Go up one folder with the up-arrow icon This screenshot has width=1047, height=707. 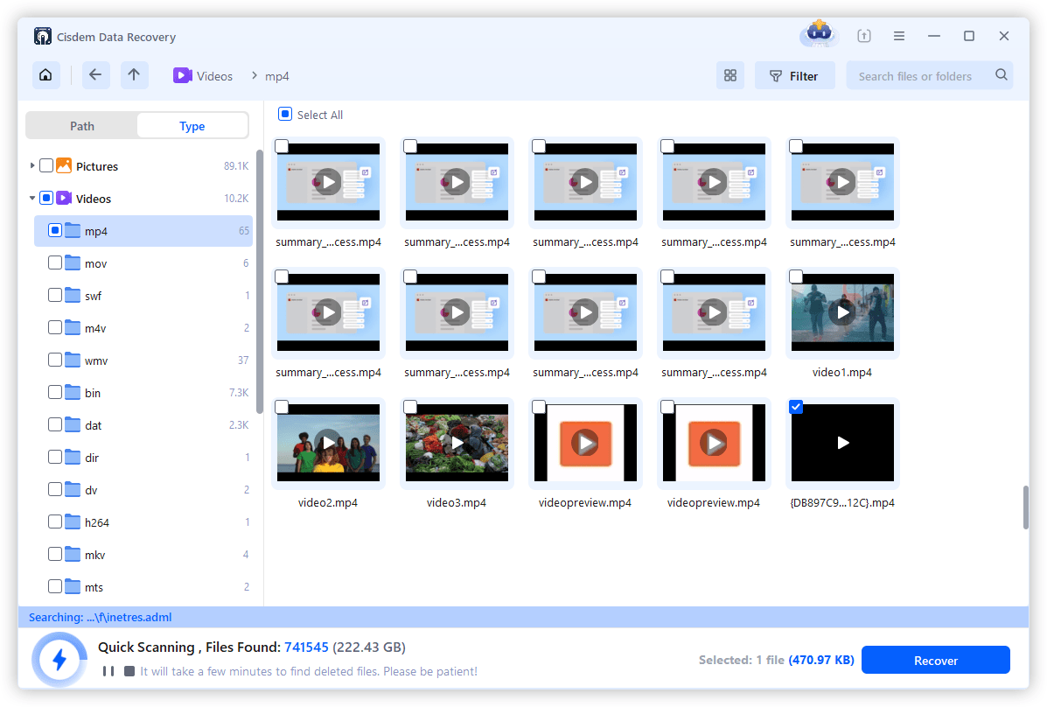click(x=135, y=75)
